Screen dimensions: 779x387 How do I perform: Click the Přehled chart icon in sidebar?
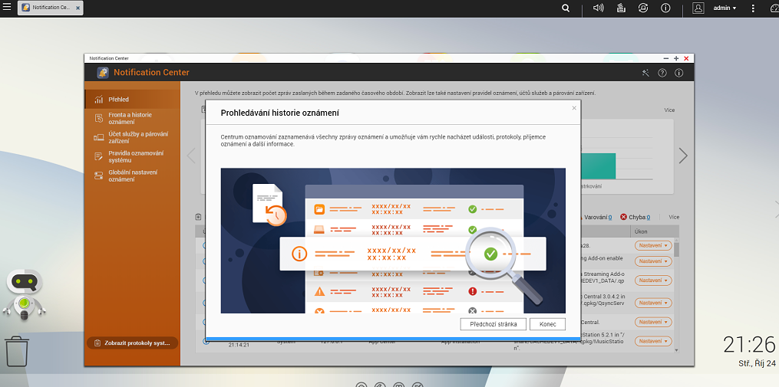click(x=99, y=99)
